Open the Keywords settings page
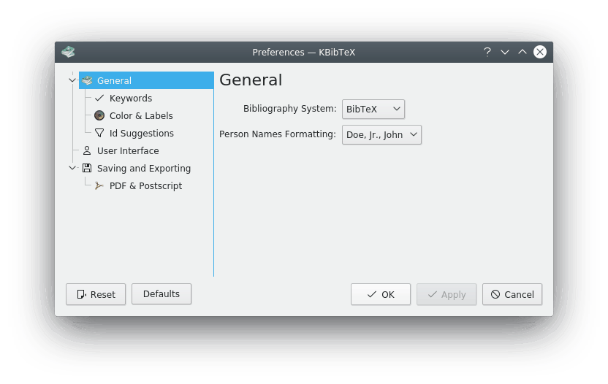Image resolution: width=608 pixels, height=384 pixels. pos(131,98)
